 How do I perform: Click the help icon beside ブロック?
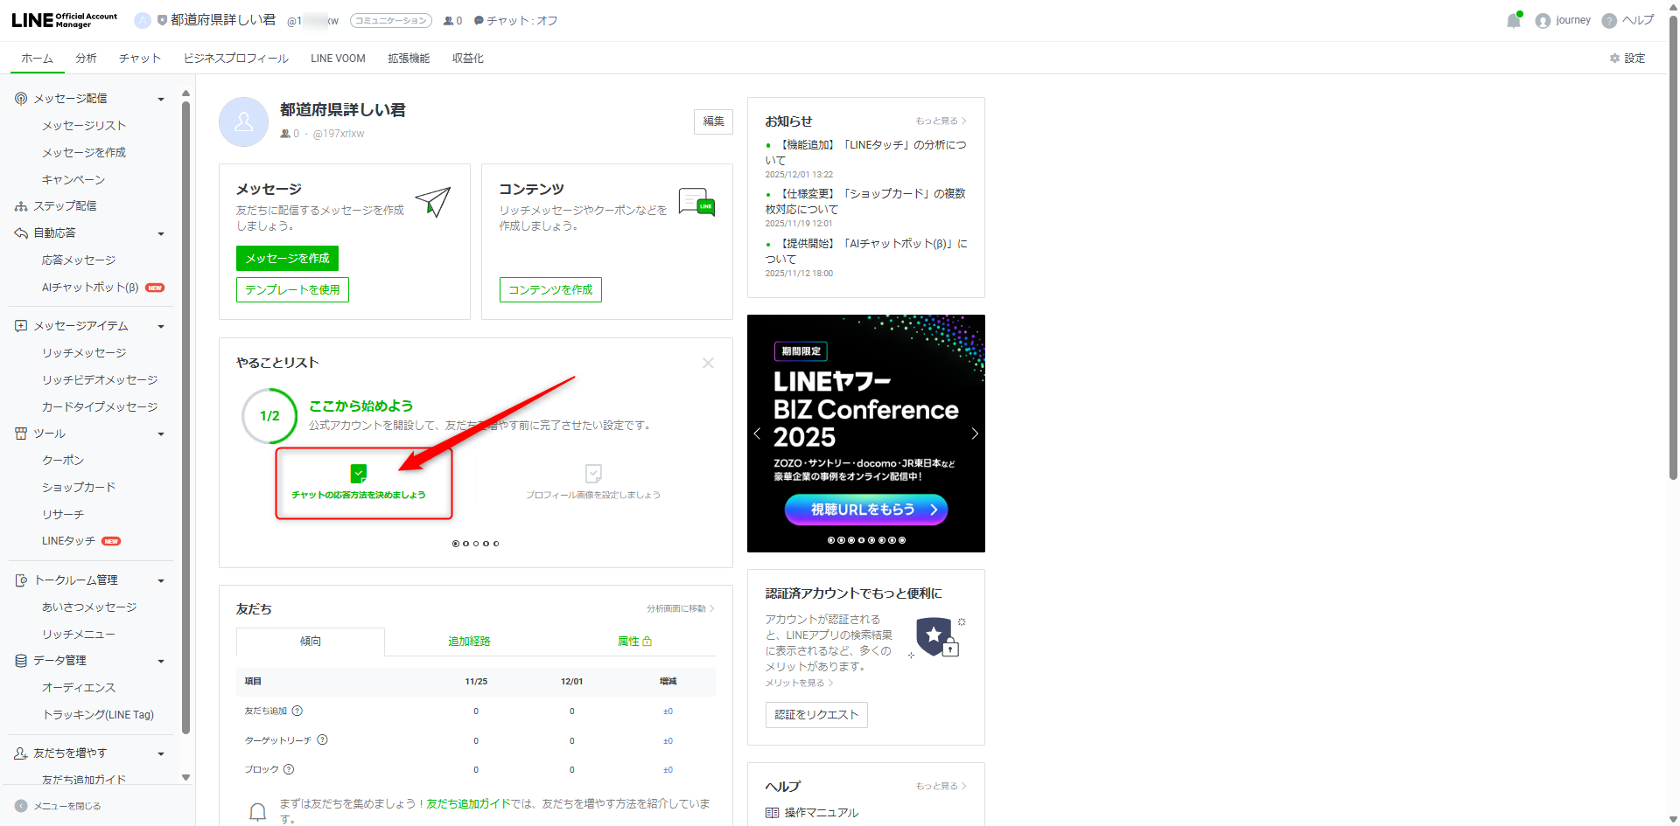click(x=289, y=770)
